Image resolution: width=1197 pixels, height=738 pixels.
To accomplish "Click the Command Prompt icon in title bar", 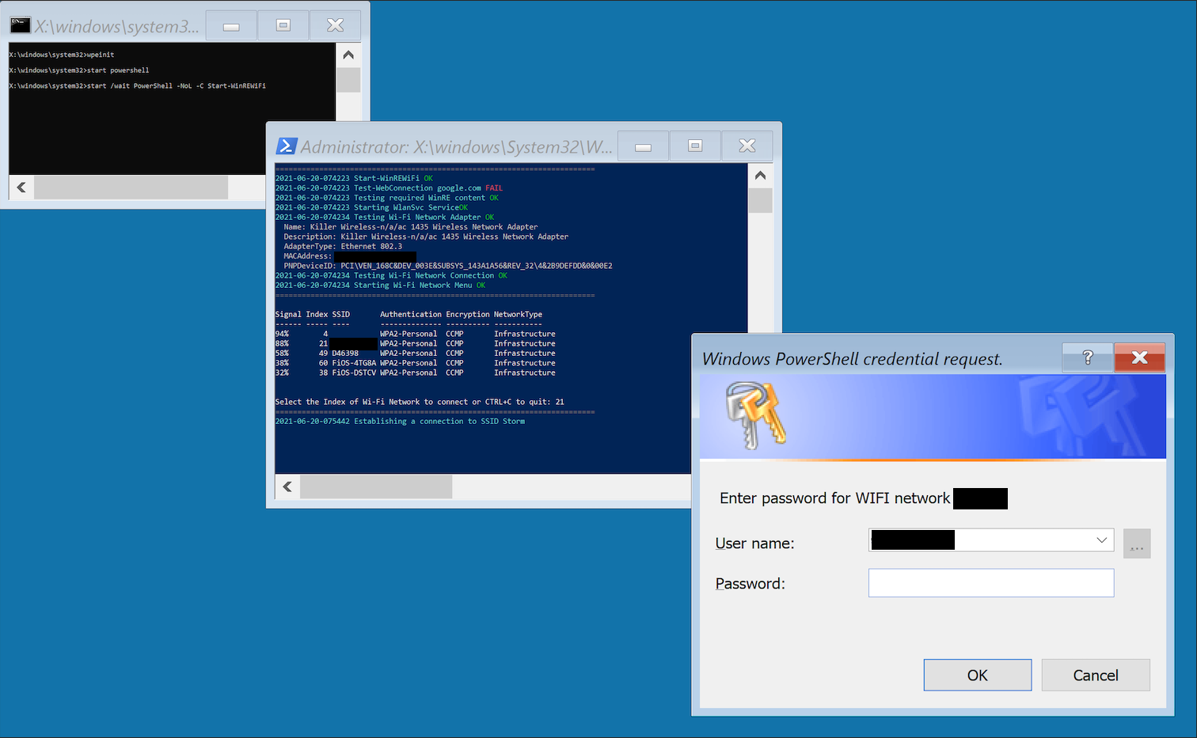I will [x=20, y=26].
